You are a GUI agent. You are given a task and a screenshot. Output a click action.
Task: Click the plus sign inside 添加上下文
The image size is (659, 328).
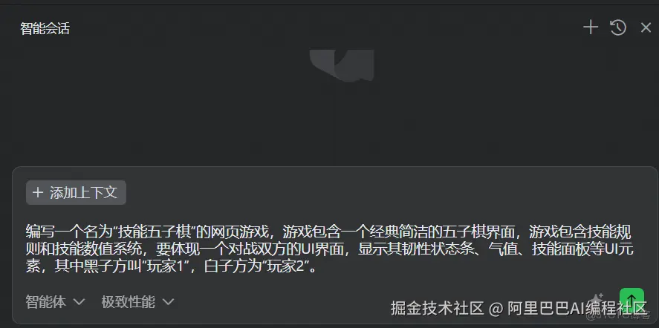click(38, 193)
